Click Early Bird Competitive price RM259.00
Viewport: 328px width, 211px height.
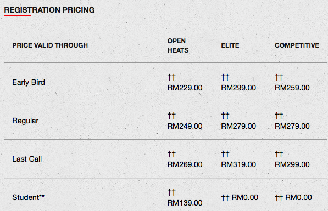[292, 88]
